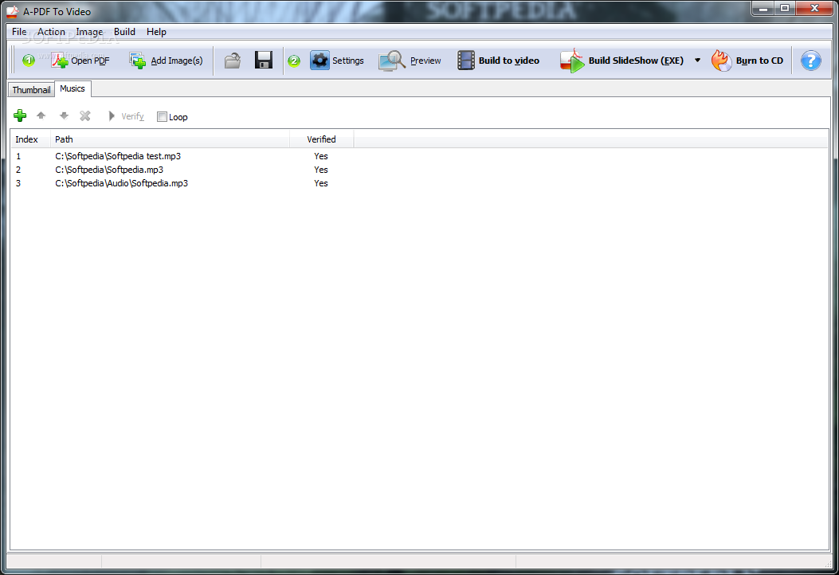Click the Build to video button
The height and width of the screenshot is (575, 839).
tap(498, 61)
